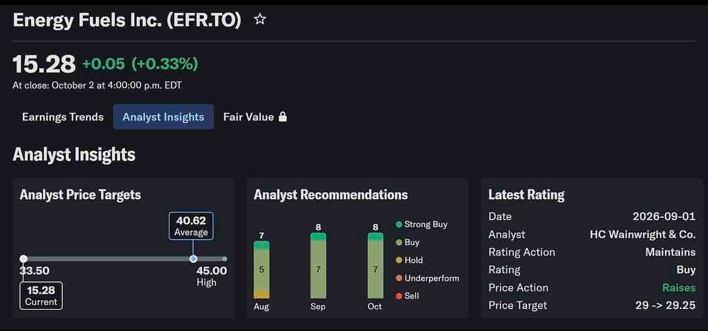
Task: Click the Hold legend dot
Action: (x=399, y=260)
